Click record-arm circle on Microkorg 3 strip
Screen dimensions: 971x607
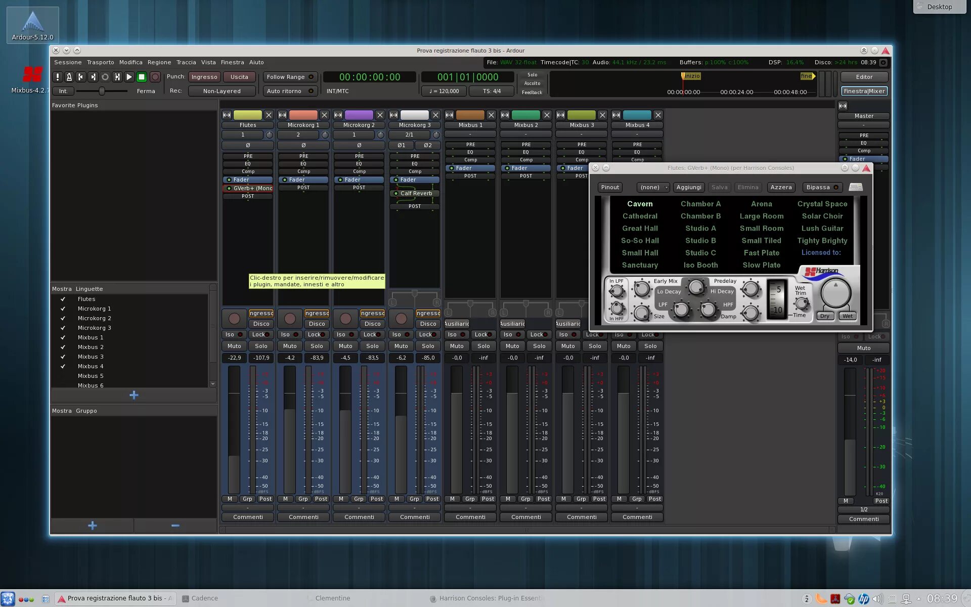pos(401,318)
